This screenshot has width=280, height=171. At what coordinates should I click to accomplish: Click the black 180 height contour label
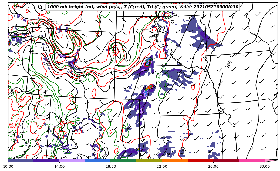tap(229, 64)
